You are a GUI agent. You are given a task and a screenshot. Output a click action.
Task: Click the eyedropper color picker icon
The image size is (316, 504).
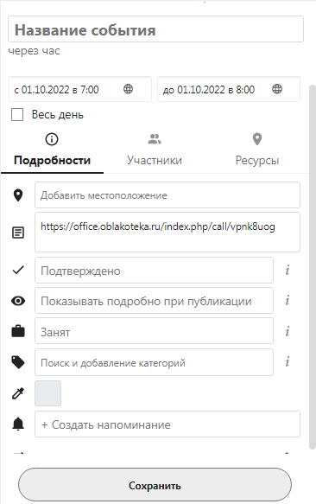tap(18, 393)
